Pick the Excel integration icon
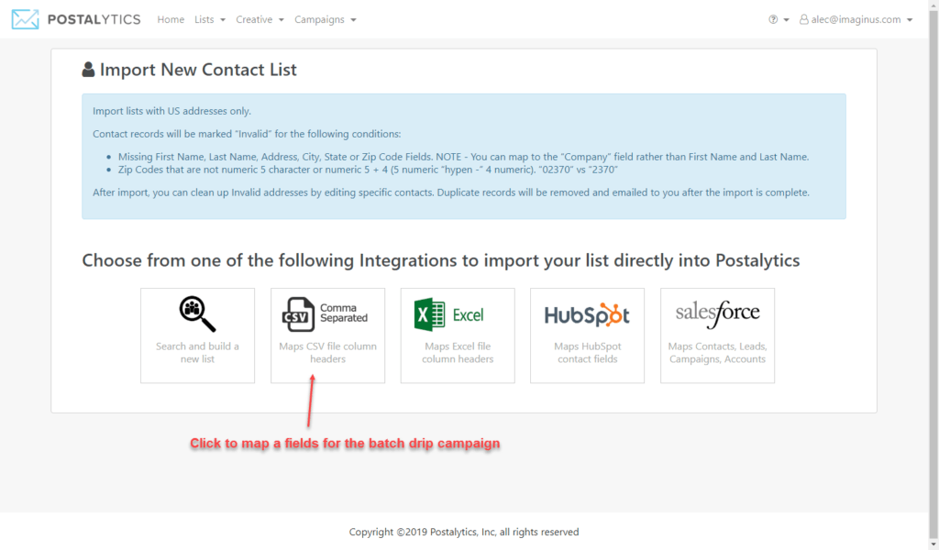 [448, 314]
